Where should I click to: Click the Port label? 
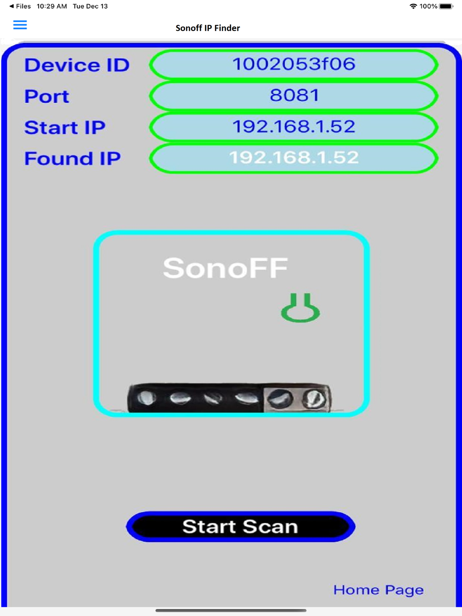coord(47,97)
